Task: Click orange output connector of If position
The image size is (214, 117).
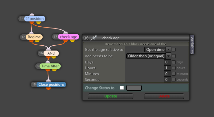Action: pyautogui.click(x=32, y=22)
